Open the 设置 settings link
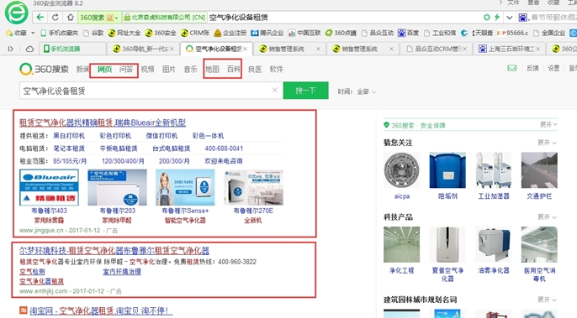 553,68
